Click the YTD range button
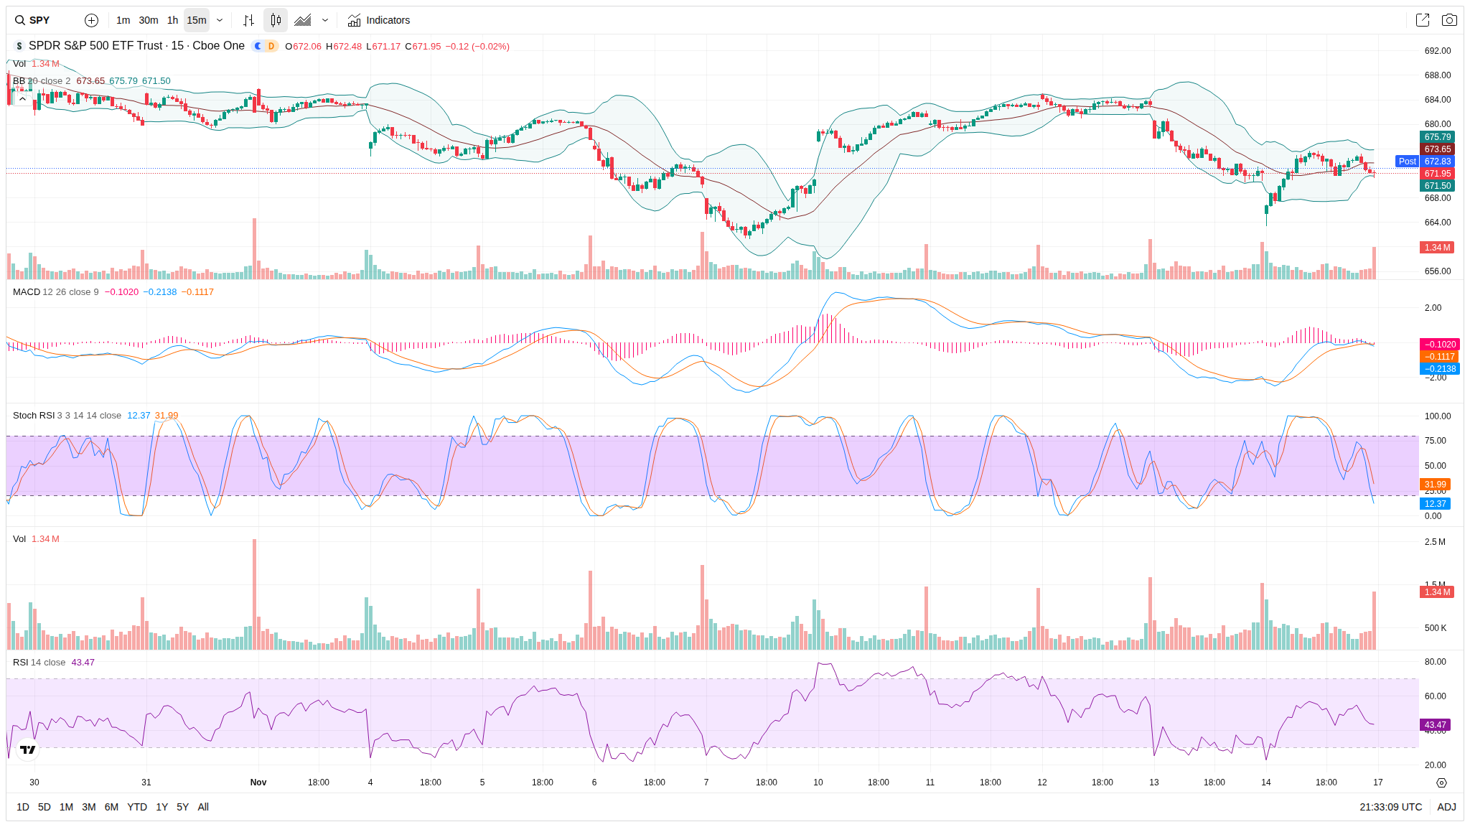The width and height of the screenshot is (1470, 827). pyautogui.click(x=136, y=807)
